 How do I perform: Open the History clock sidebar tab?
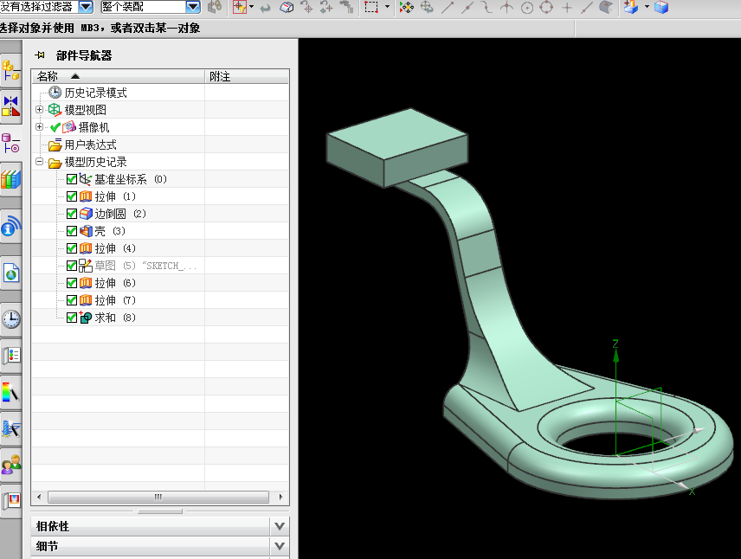coord(11,319)
